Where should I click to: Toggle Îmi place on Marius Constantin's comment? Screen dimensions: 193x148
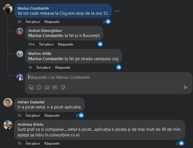33,22
